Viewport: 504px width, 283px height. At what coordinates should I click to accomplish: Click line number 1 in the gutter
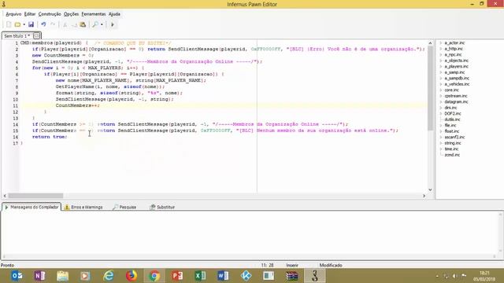pos(17,43)
